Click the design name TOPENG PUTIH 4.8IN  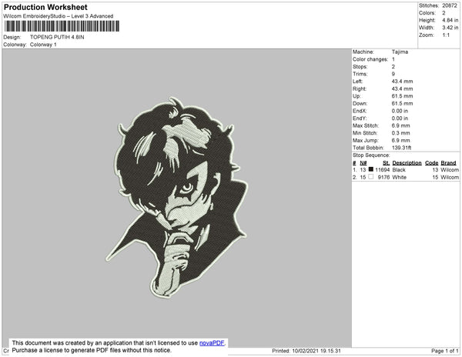57,37
